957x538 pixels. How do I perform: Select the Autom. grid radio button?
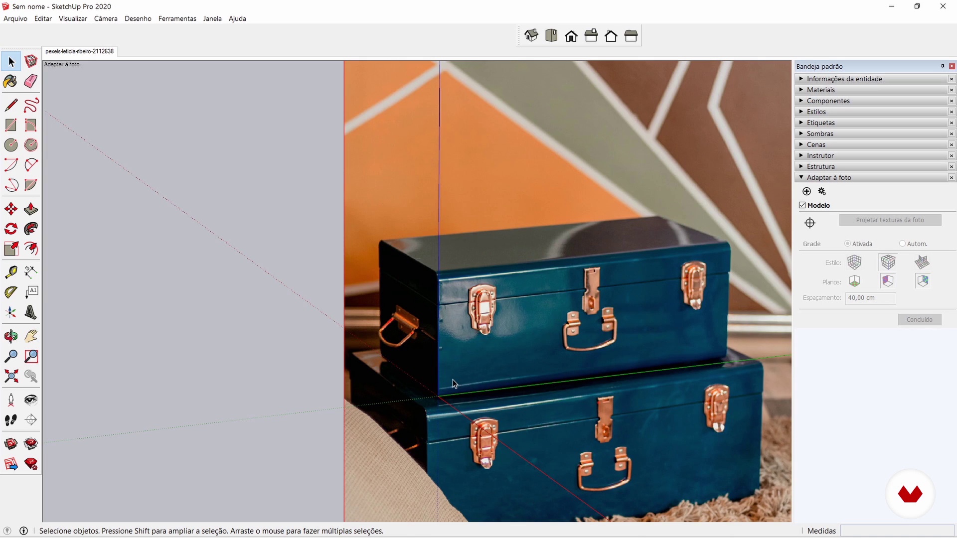pos(902,244)
